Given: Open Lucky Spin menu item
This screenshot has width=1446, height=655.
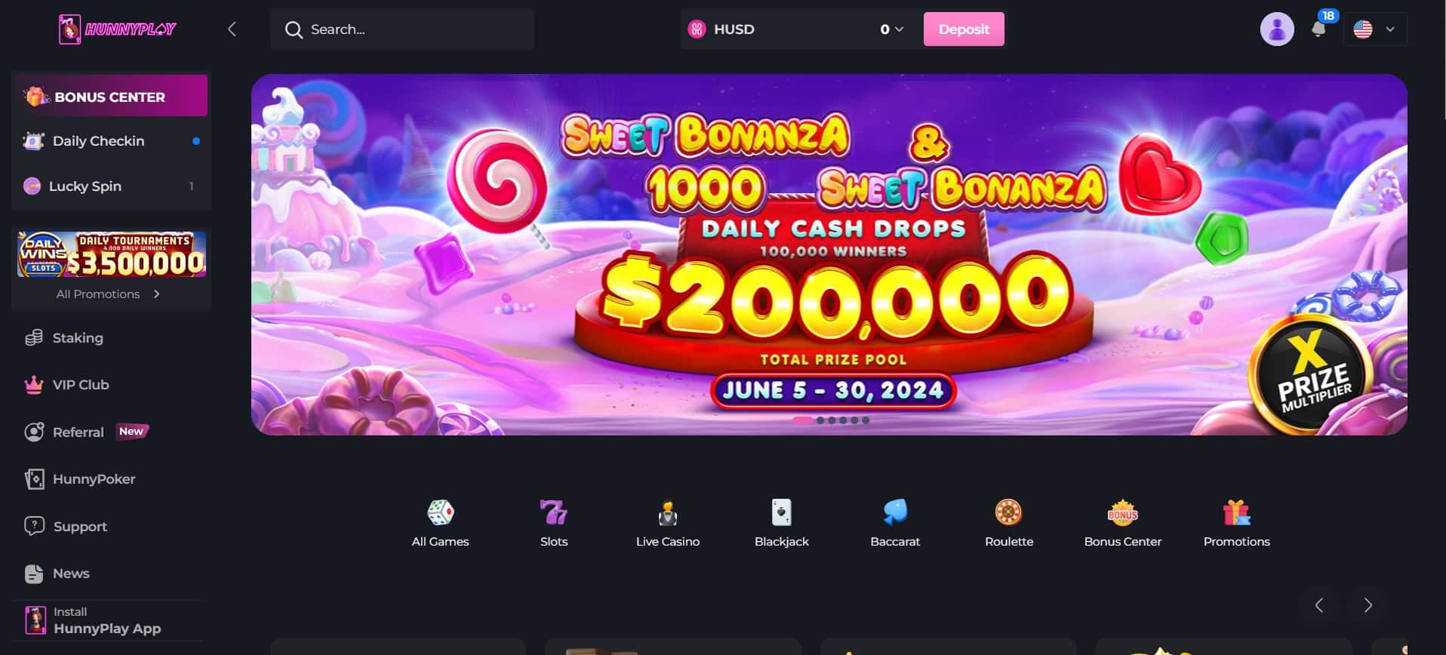Looking at the screenshot, I should [111, 186].
